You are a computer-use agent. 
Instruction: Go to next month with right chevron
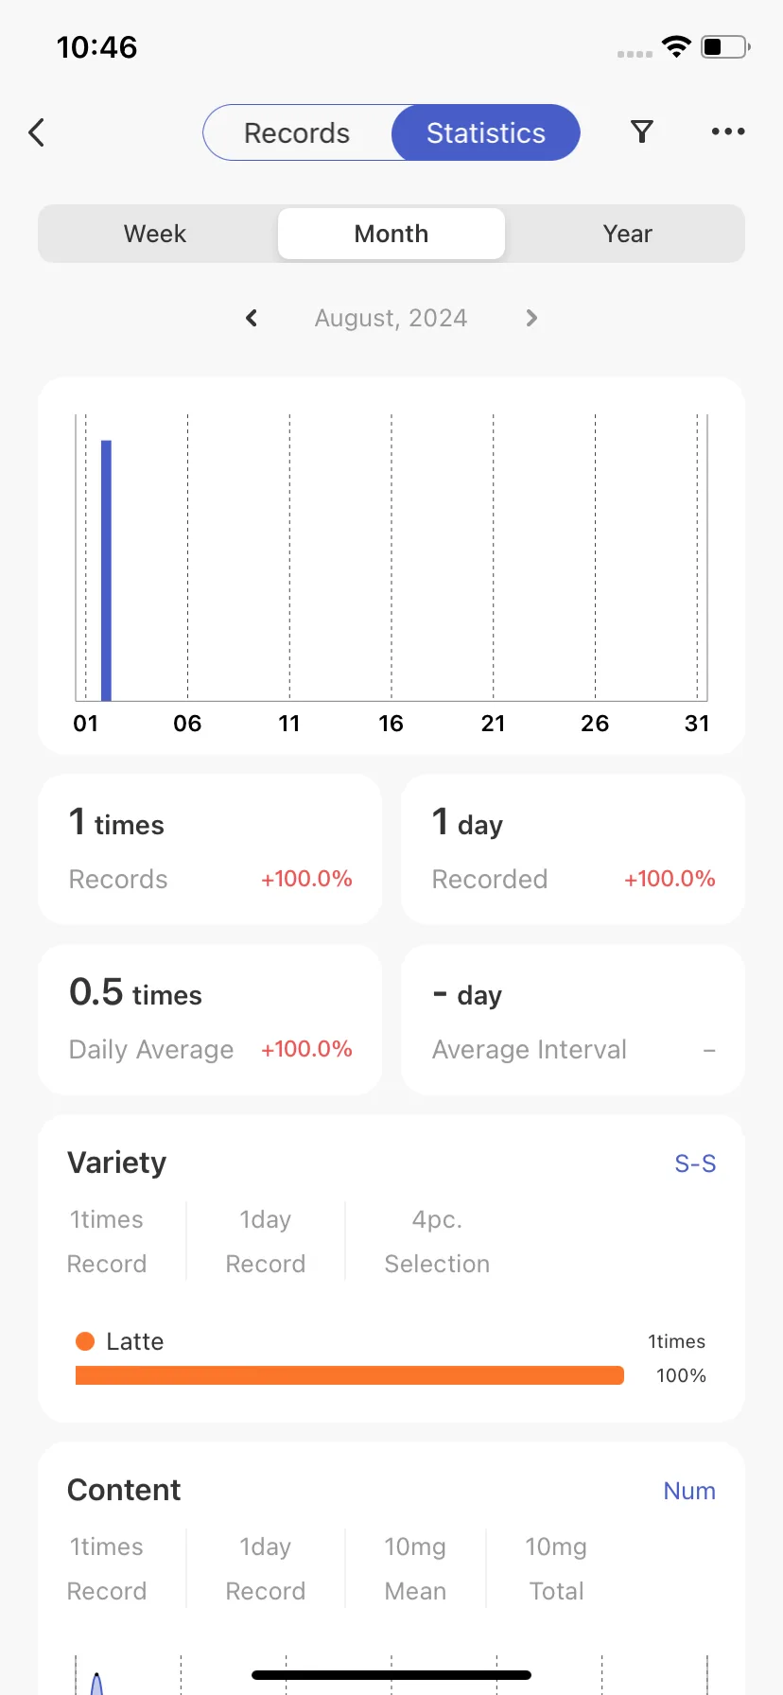pyautogui.click(x=531, y=318)
